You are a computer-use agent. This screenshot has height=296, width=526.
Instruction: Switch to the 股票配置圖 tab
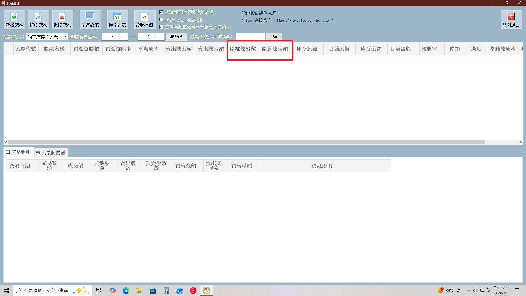coord(51,153)
